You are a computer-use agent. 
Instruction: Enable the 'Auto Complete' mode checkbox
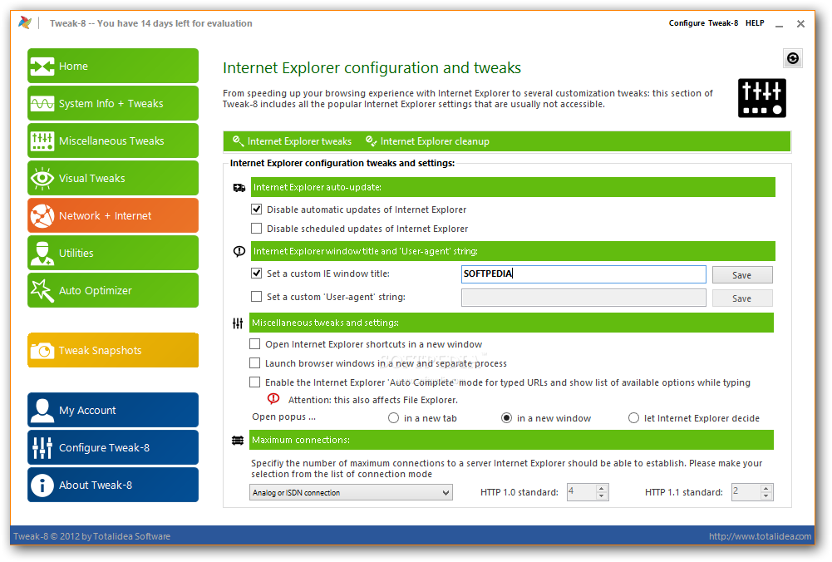[254, 382]
